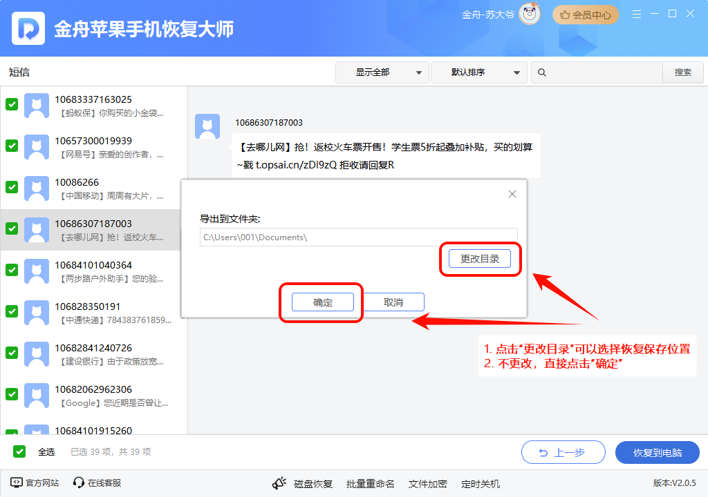Click the 恢复到电脑 restore button
Screen dimensions: 708x497
[x=658, y=452]
